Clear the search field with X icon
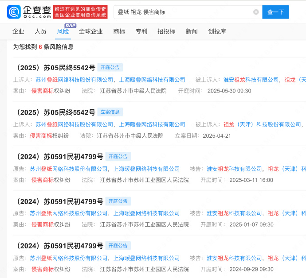306x278 pixels. click(x=256, y=12)
